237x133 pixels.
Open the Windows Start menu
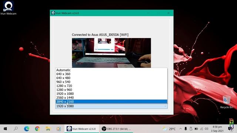point(5,129)
